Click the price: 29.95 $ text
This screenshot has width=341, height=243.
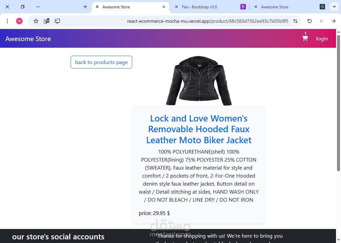tap(154, 213)
